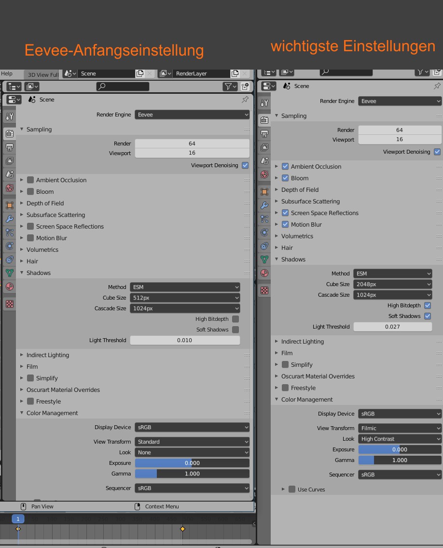Screen dimensions: 443x548
Task: Toggle Use Curves checkbox
Action: [x=292, y=489]
